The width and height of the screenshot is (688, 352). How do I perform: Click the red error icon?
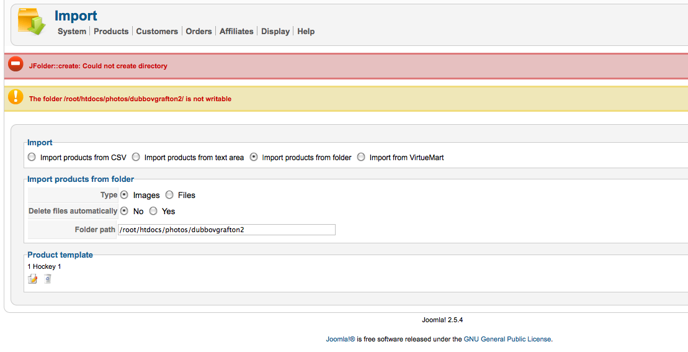16,65
